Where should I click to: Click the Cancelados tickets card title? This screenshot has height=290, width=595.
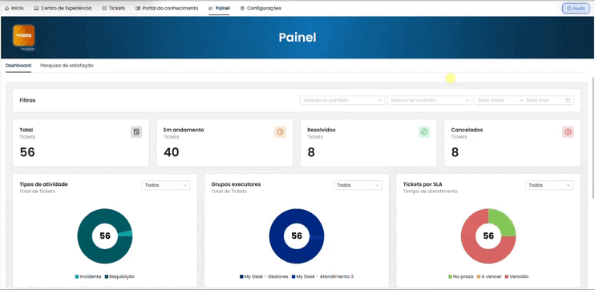pos(467,130)
